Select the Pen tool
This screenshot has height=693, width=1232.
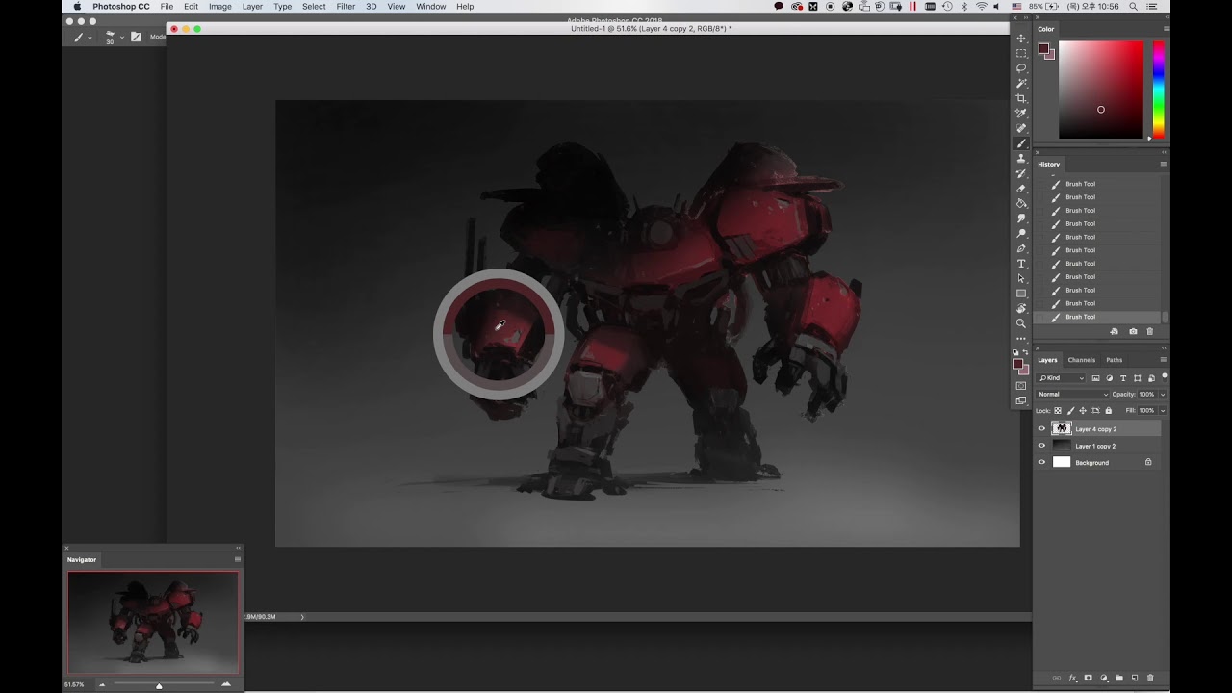1021,248
